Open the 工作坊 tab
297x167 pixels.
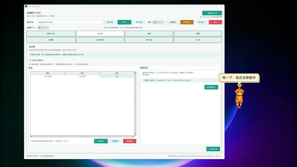pyautogui.click(x=198, y=40)
